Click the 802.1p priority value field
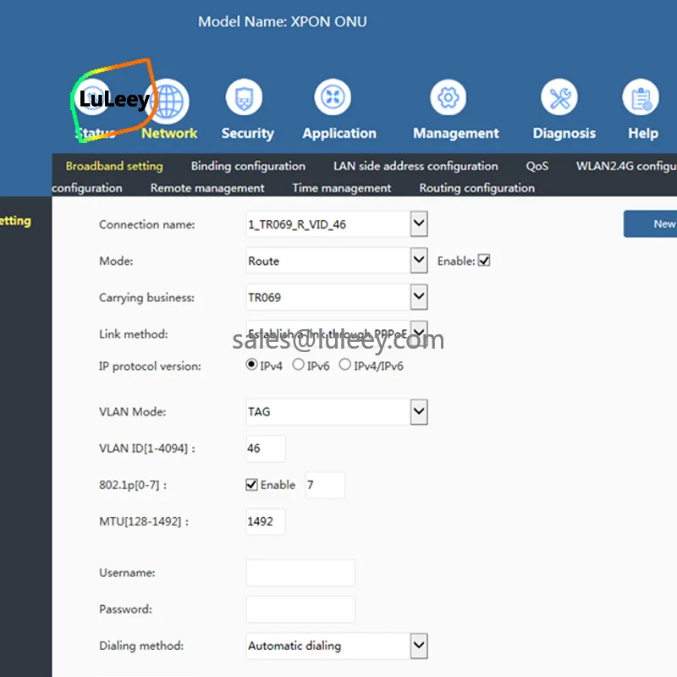This screenshot has width=677, height=677. pyautogui.click(x=325, y=485)
